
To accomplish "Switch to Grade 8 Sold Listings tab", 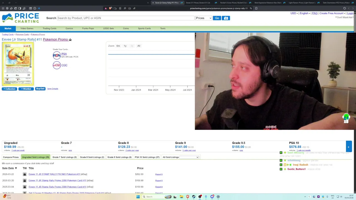I will [92, 157].
